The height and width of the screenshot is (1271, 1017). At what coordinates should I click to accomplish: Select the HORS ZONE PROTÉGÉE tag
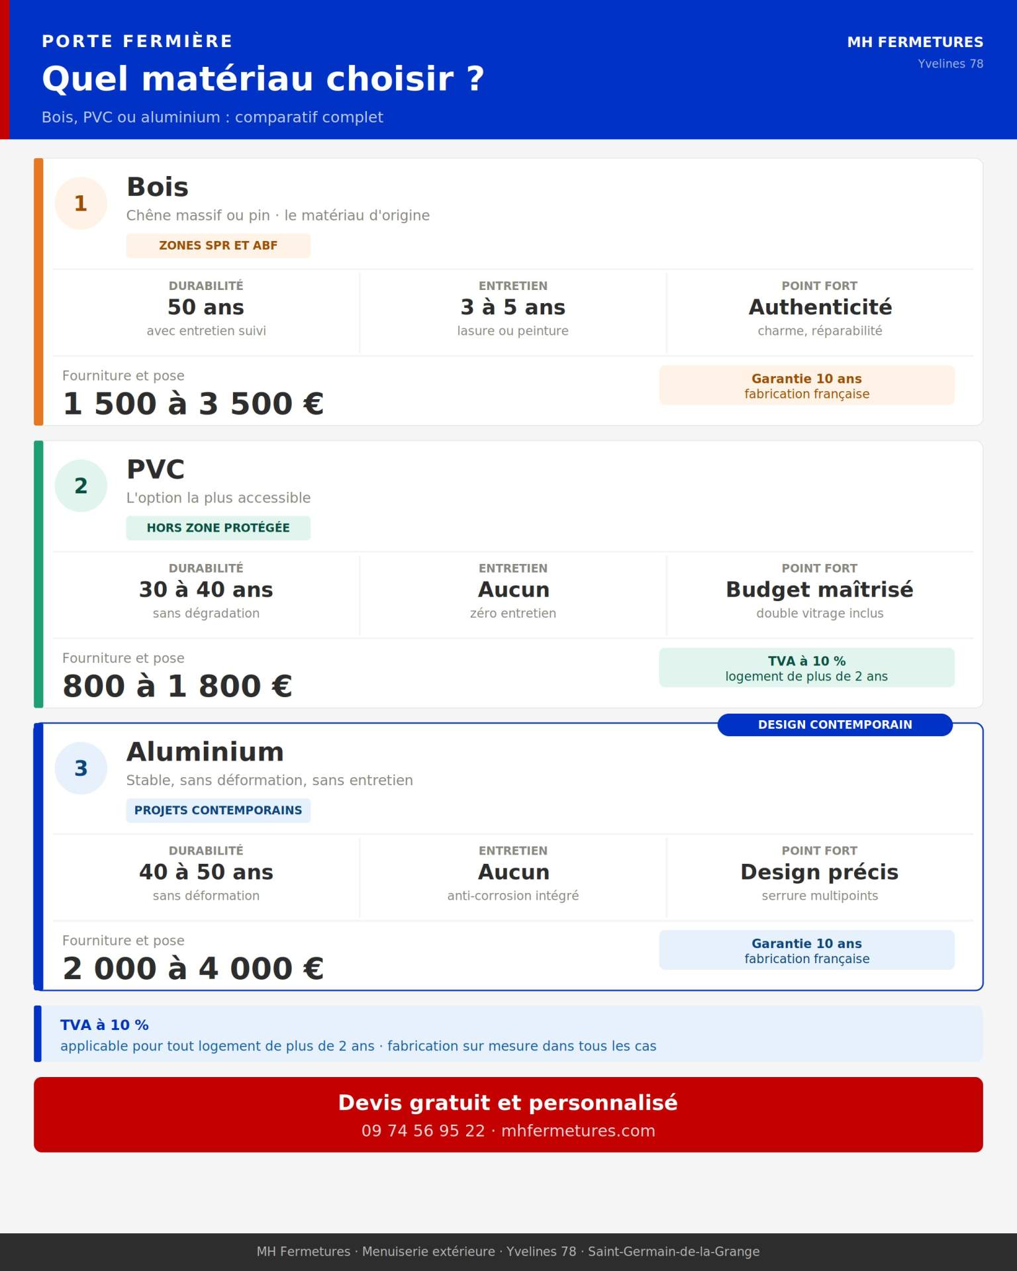click(218, 528)
